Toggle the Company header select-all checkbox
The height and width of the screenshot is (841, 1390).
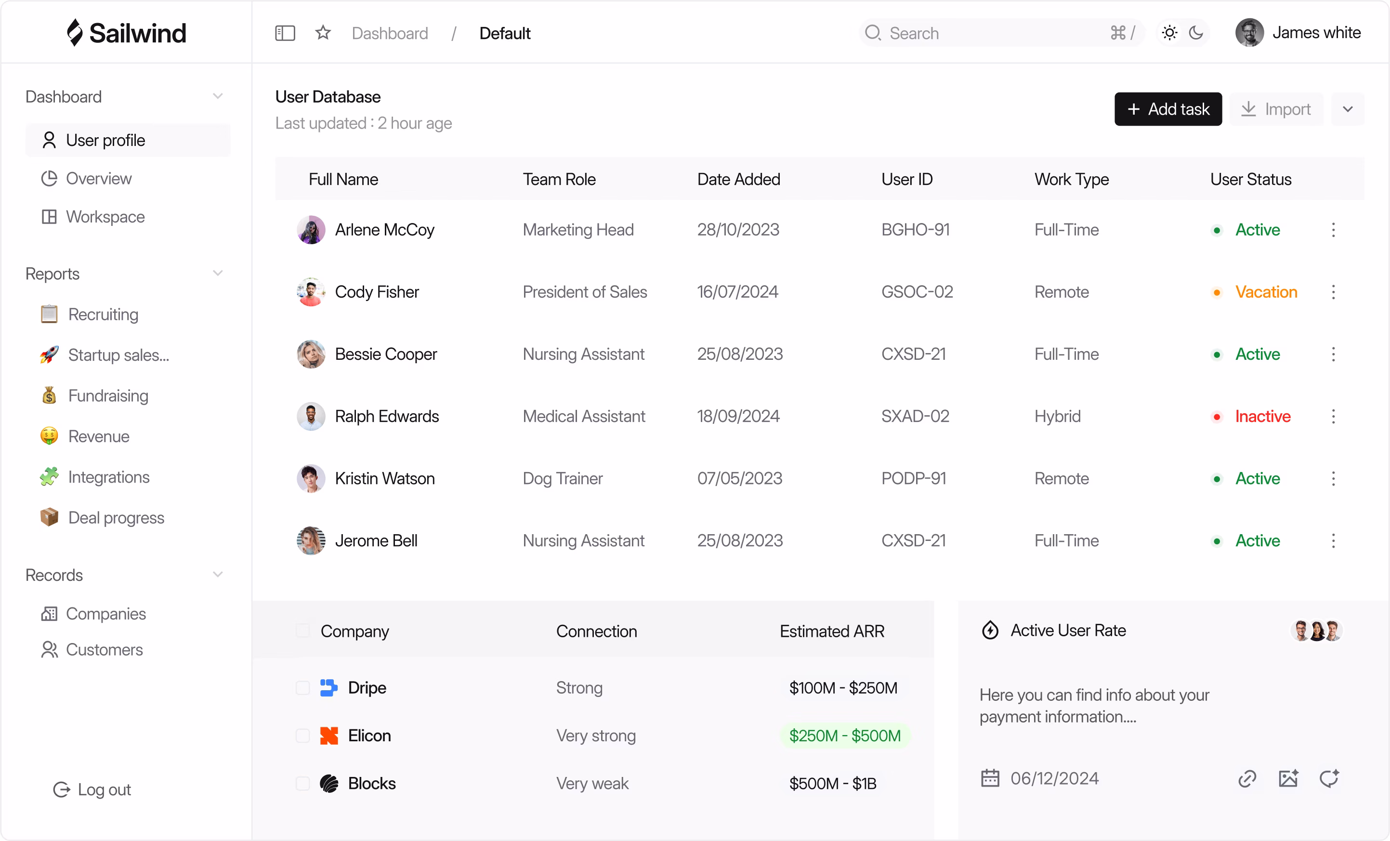coord(303,631)
